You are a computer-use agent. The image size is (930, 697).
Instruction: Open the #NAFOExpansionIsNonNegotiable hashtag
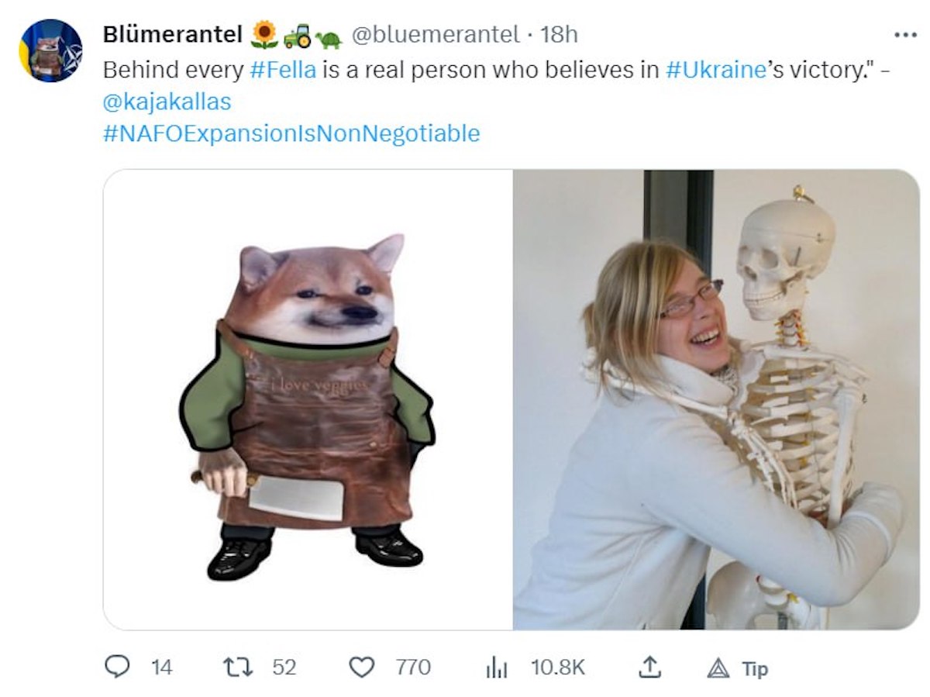[x=291, y=133]
